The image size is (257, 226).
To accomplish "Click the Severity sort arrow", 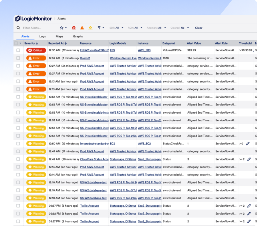I will [37, 43].
